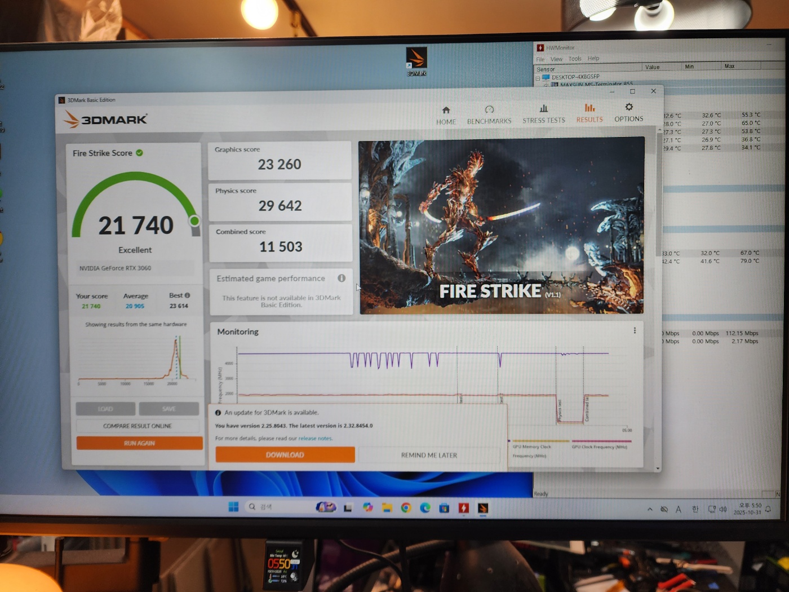This screenshot has width=789, height=592.
Task: Click the 3DMark icon on the taskbar
Action: (483, 508)
